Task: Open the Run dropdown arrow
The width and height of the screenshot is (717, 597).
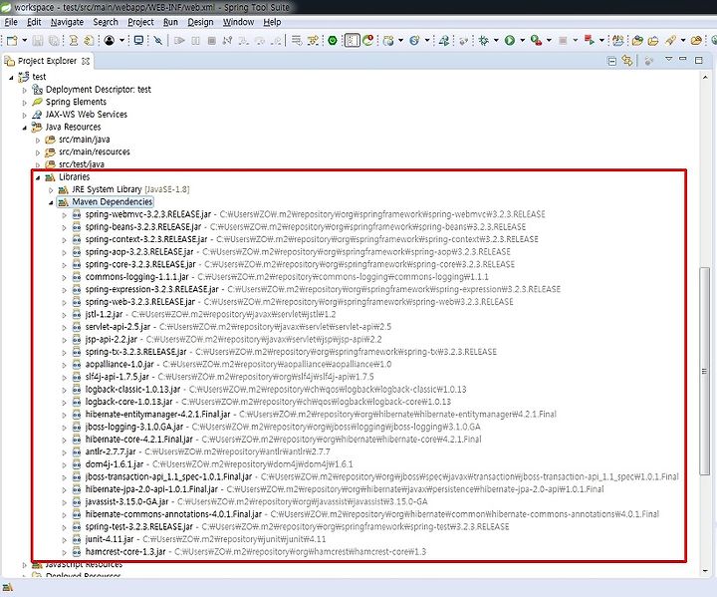Action: click(522, 40)
